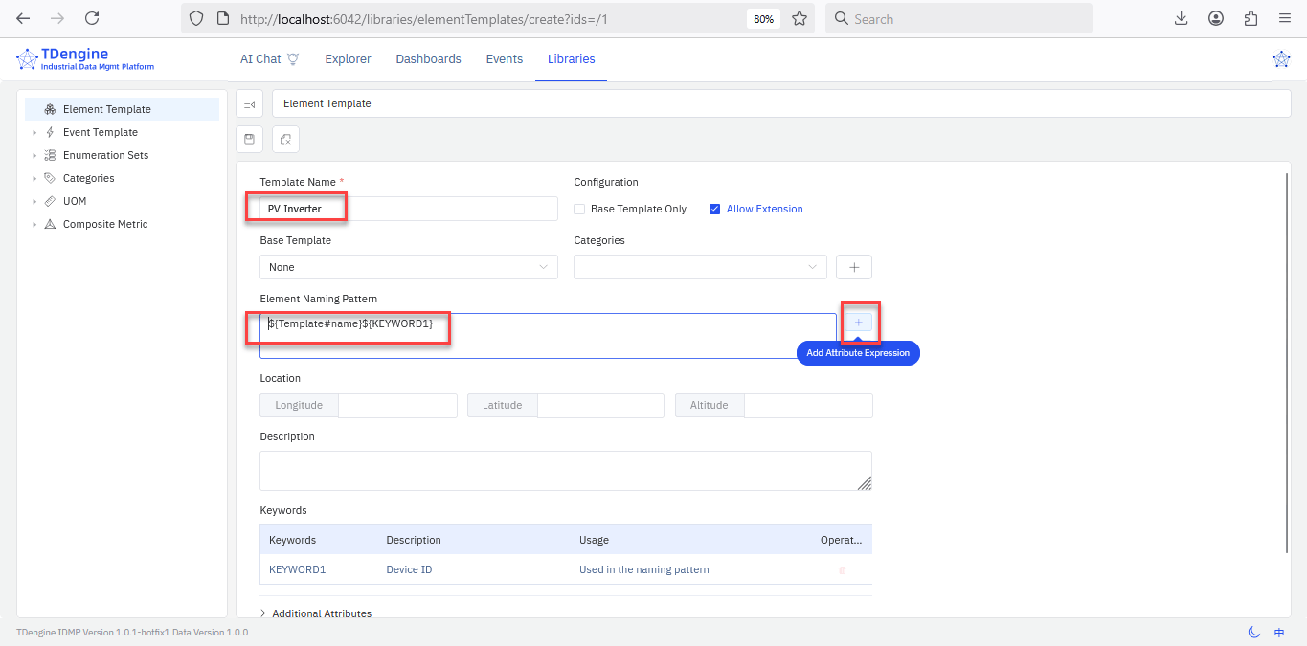
Task: Click the Add Attribute Expression plus button
Action: 858,323
